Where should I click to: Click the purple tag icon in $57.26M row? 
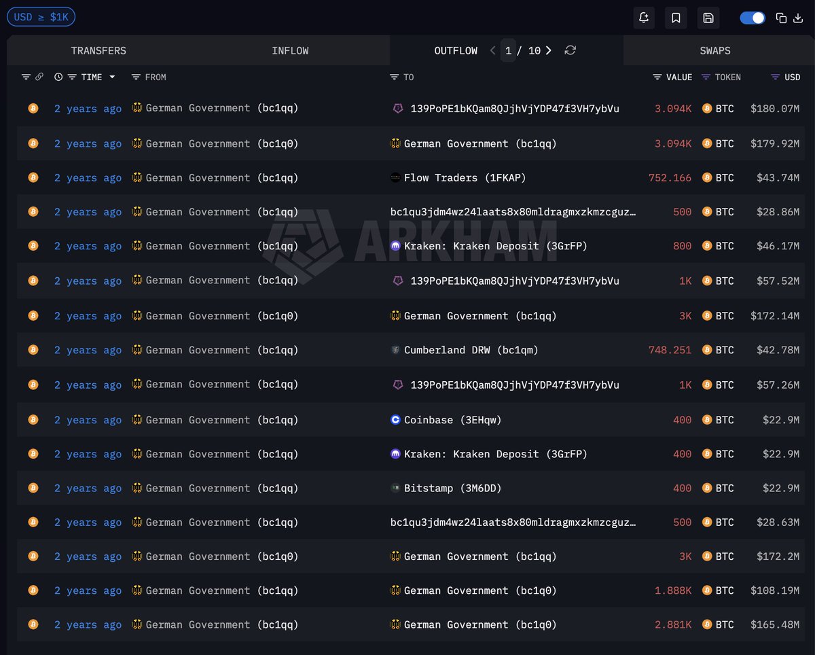pos(399,385)
